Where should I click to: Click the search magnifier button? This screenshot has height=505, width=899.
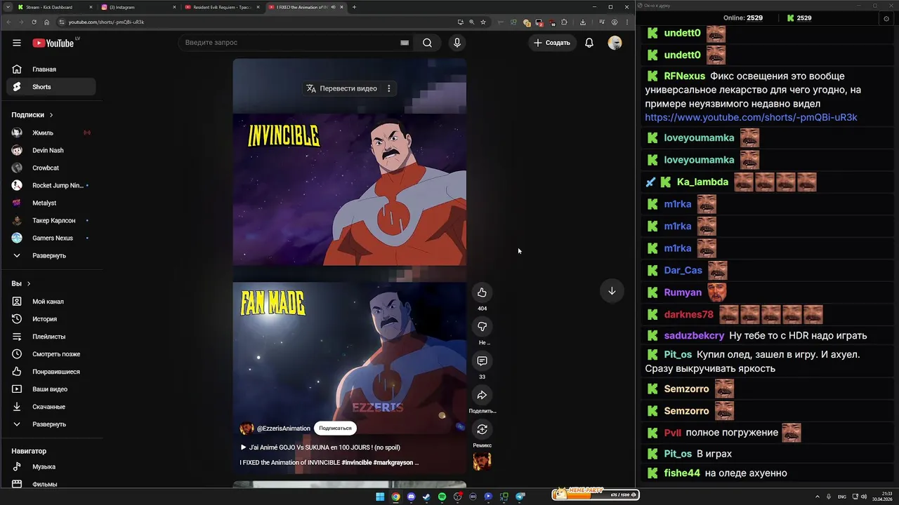(x=427, y=43)
